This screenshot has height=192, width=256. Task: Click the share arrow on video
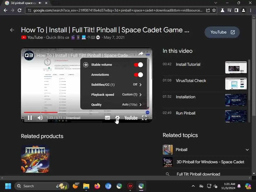pyautogui.click(x=140, y=53)
